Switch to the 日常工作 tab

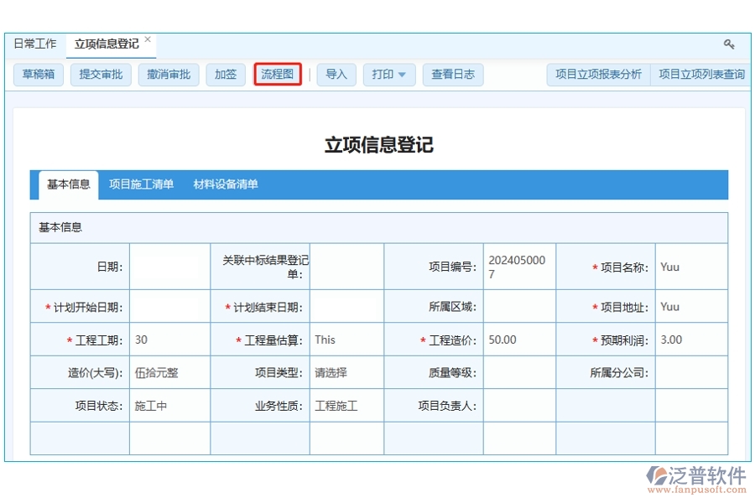[x=35, y=43]
